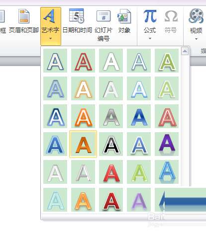Choose gray-blue hollow outline WordArt
Viewport: 206px width, 233px height.
pos(55,88)
